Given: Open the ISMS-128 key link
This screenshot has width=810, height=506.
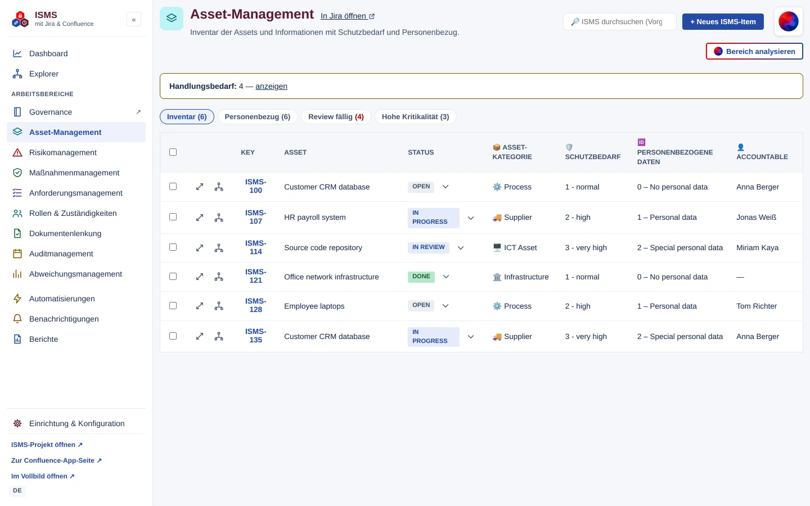Looking at the screenshot, I should pyautogui.click(x=256, y=305).
